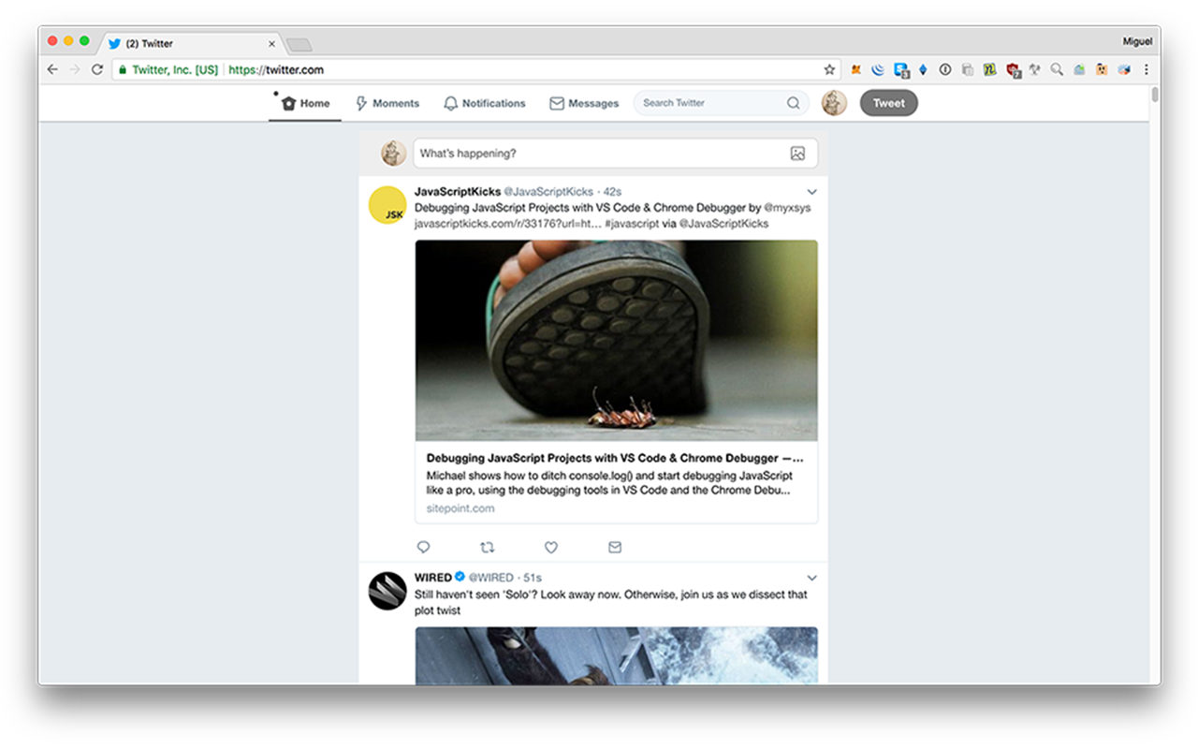This screenshot has width=1198, height=749.
Task: Click the Ethereum diamond extension icon
Action: coord(923,69)
